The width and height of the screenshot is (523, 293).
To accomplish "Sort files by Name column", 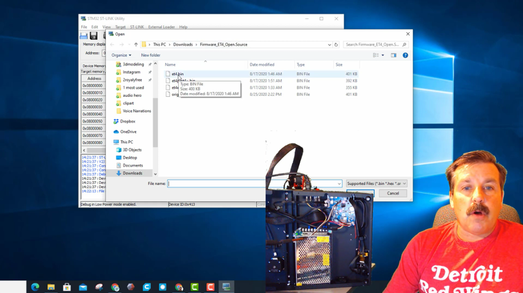I will (170, 65).
